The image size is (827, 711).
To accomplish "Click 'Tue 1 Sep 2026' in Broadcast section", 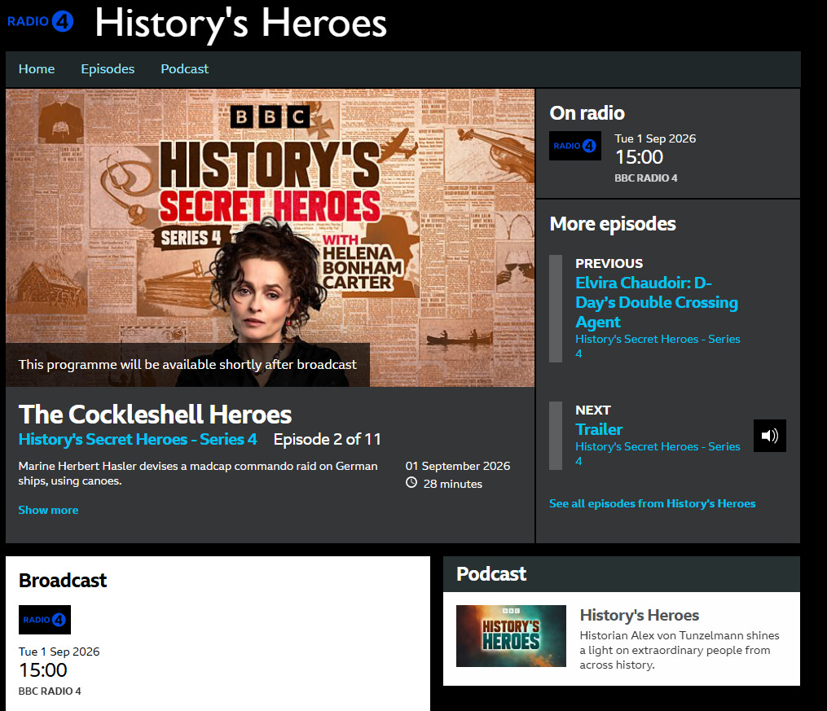I will [59, 652].
